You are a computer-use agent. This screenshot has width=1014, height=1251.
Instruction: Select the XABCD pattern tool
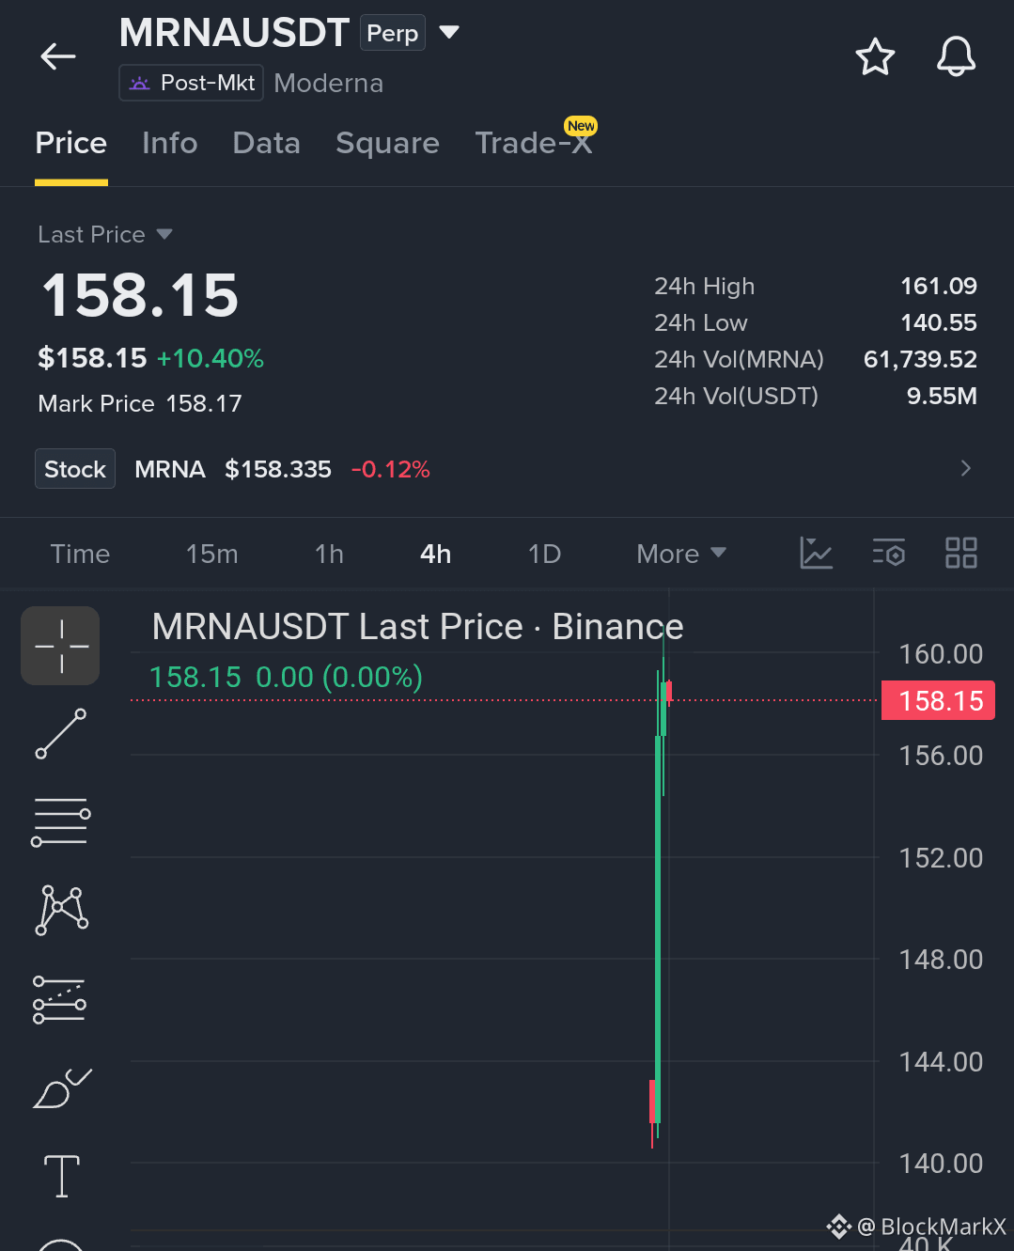pos(62,910)
